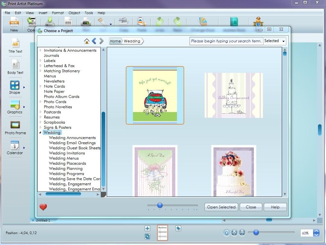Select the Wedding Announcement cake sketch thumbnail
The image size is (326, 245).
(234, 95)
